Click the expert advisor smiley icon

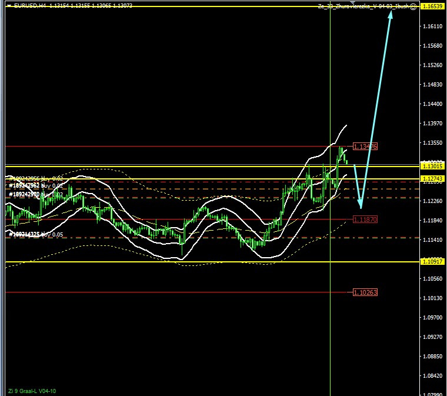414,6
